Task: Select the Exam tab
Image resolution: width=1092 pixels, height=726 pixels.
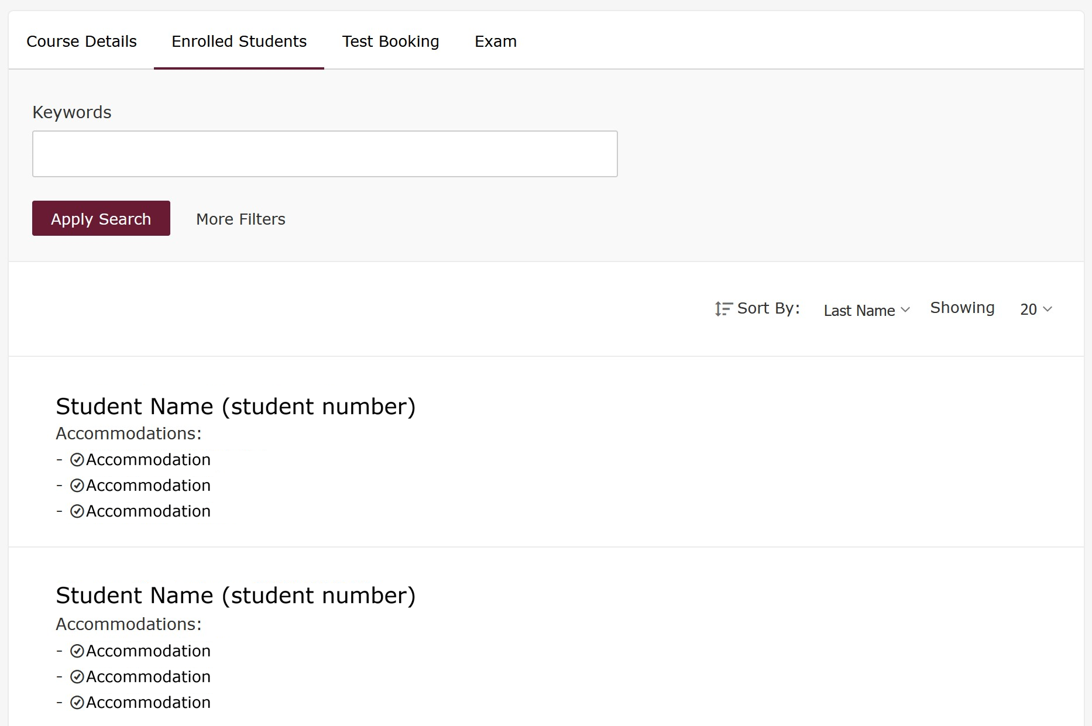Action: click(495, 41)
